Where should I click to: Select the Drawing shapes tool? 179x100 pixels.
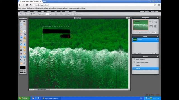click(x=25, y=41)
